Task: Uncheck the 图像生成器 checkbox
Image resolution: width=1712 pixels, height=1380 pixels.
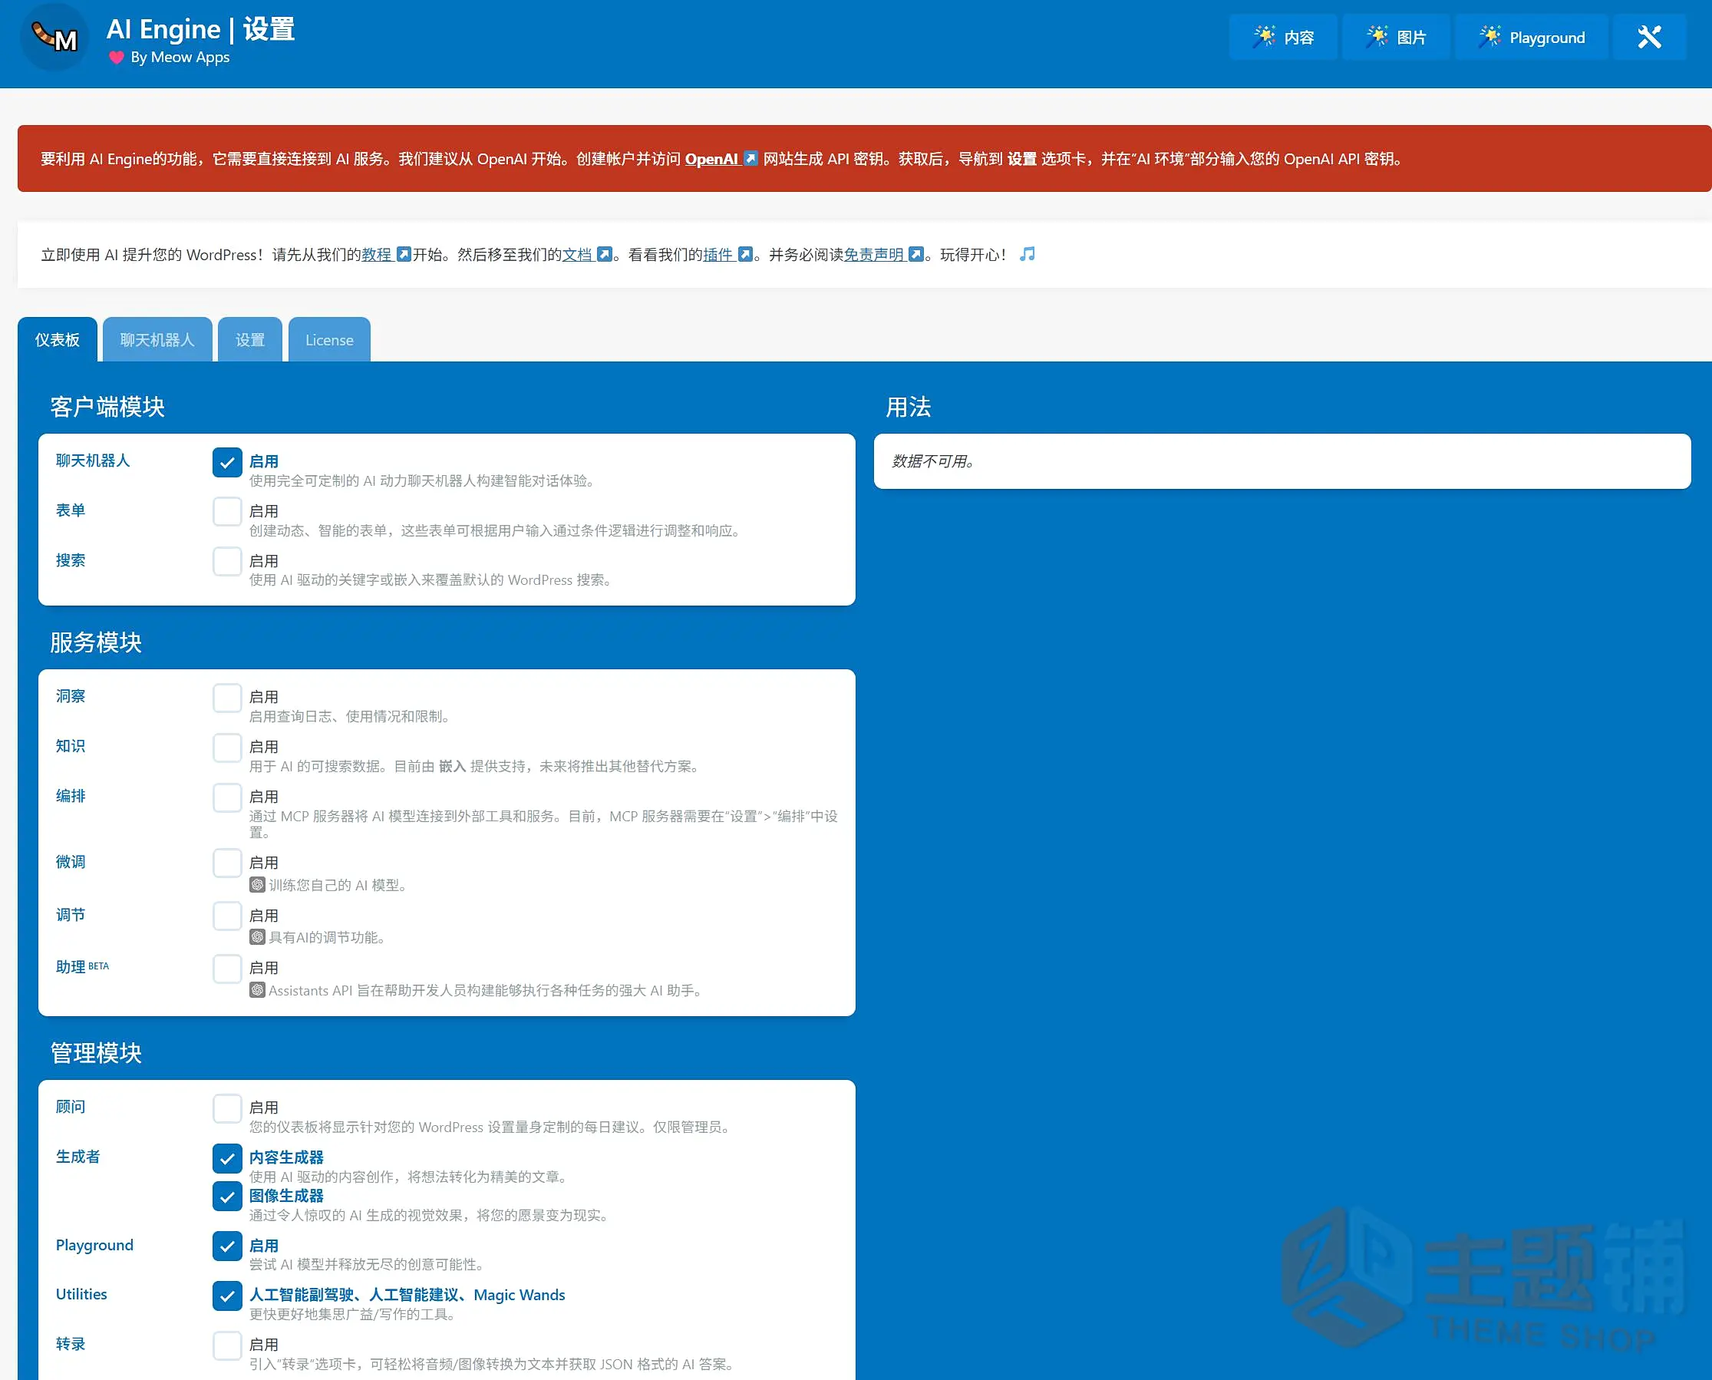Action: 227,1197
